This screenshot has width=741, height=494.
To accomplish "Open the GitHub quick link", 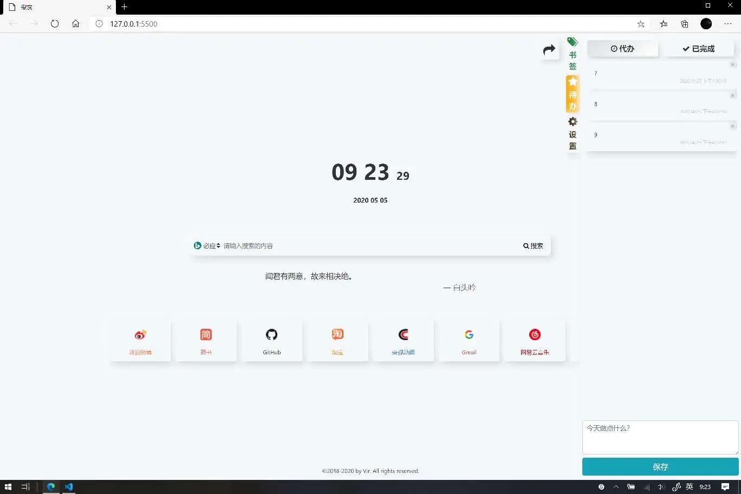I will click(271, 340).
